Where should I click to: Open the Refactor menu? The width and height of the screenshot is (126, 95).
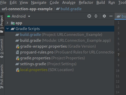coord(86,3)
